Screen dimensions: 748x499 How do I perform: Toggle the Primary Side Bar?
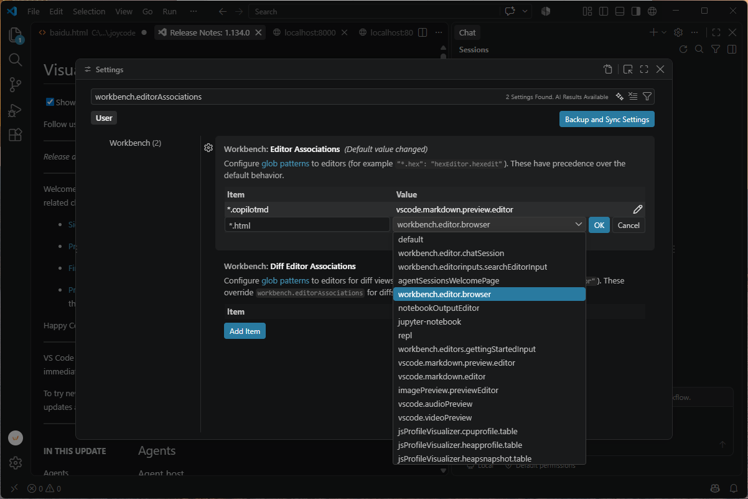coord(604,11)
